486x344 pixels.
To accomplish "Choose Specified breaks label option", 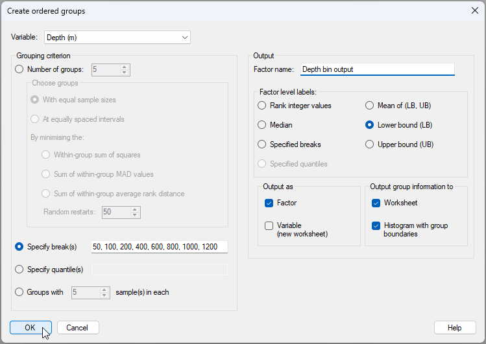I will [x=262, y=144].
